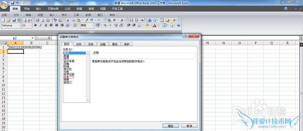Click the Print icon
This screenshot has width=303, height=131.
(38, 20)
